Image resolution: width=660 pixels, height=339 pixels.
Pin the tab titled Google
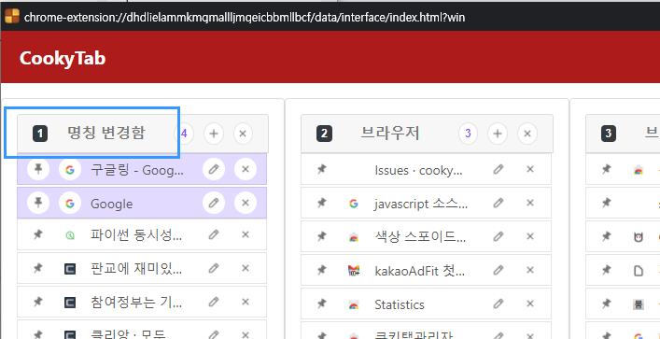[x=38, y=204]
